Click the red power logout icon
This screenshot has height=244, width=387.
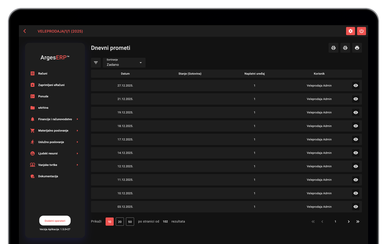coord(361,31)
